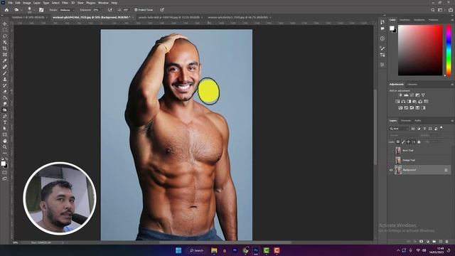Select the Clone Stamp tool

(5, 79)
